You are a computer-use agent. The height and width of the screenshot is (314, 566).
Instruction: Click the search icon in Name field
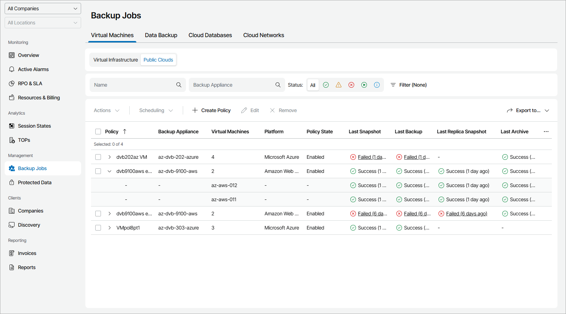click(179, 85)
